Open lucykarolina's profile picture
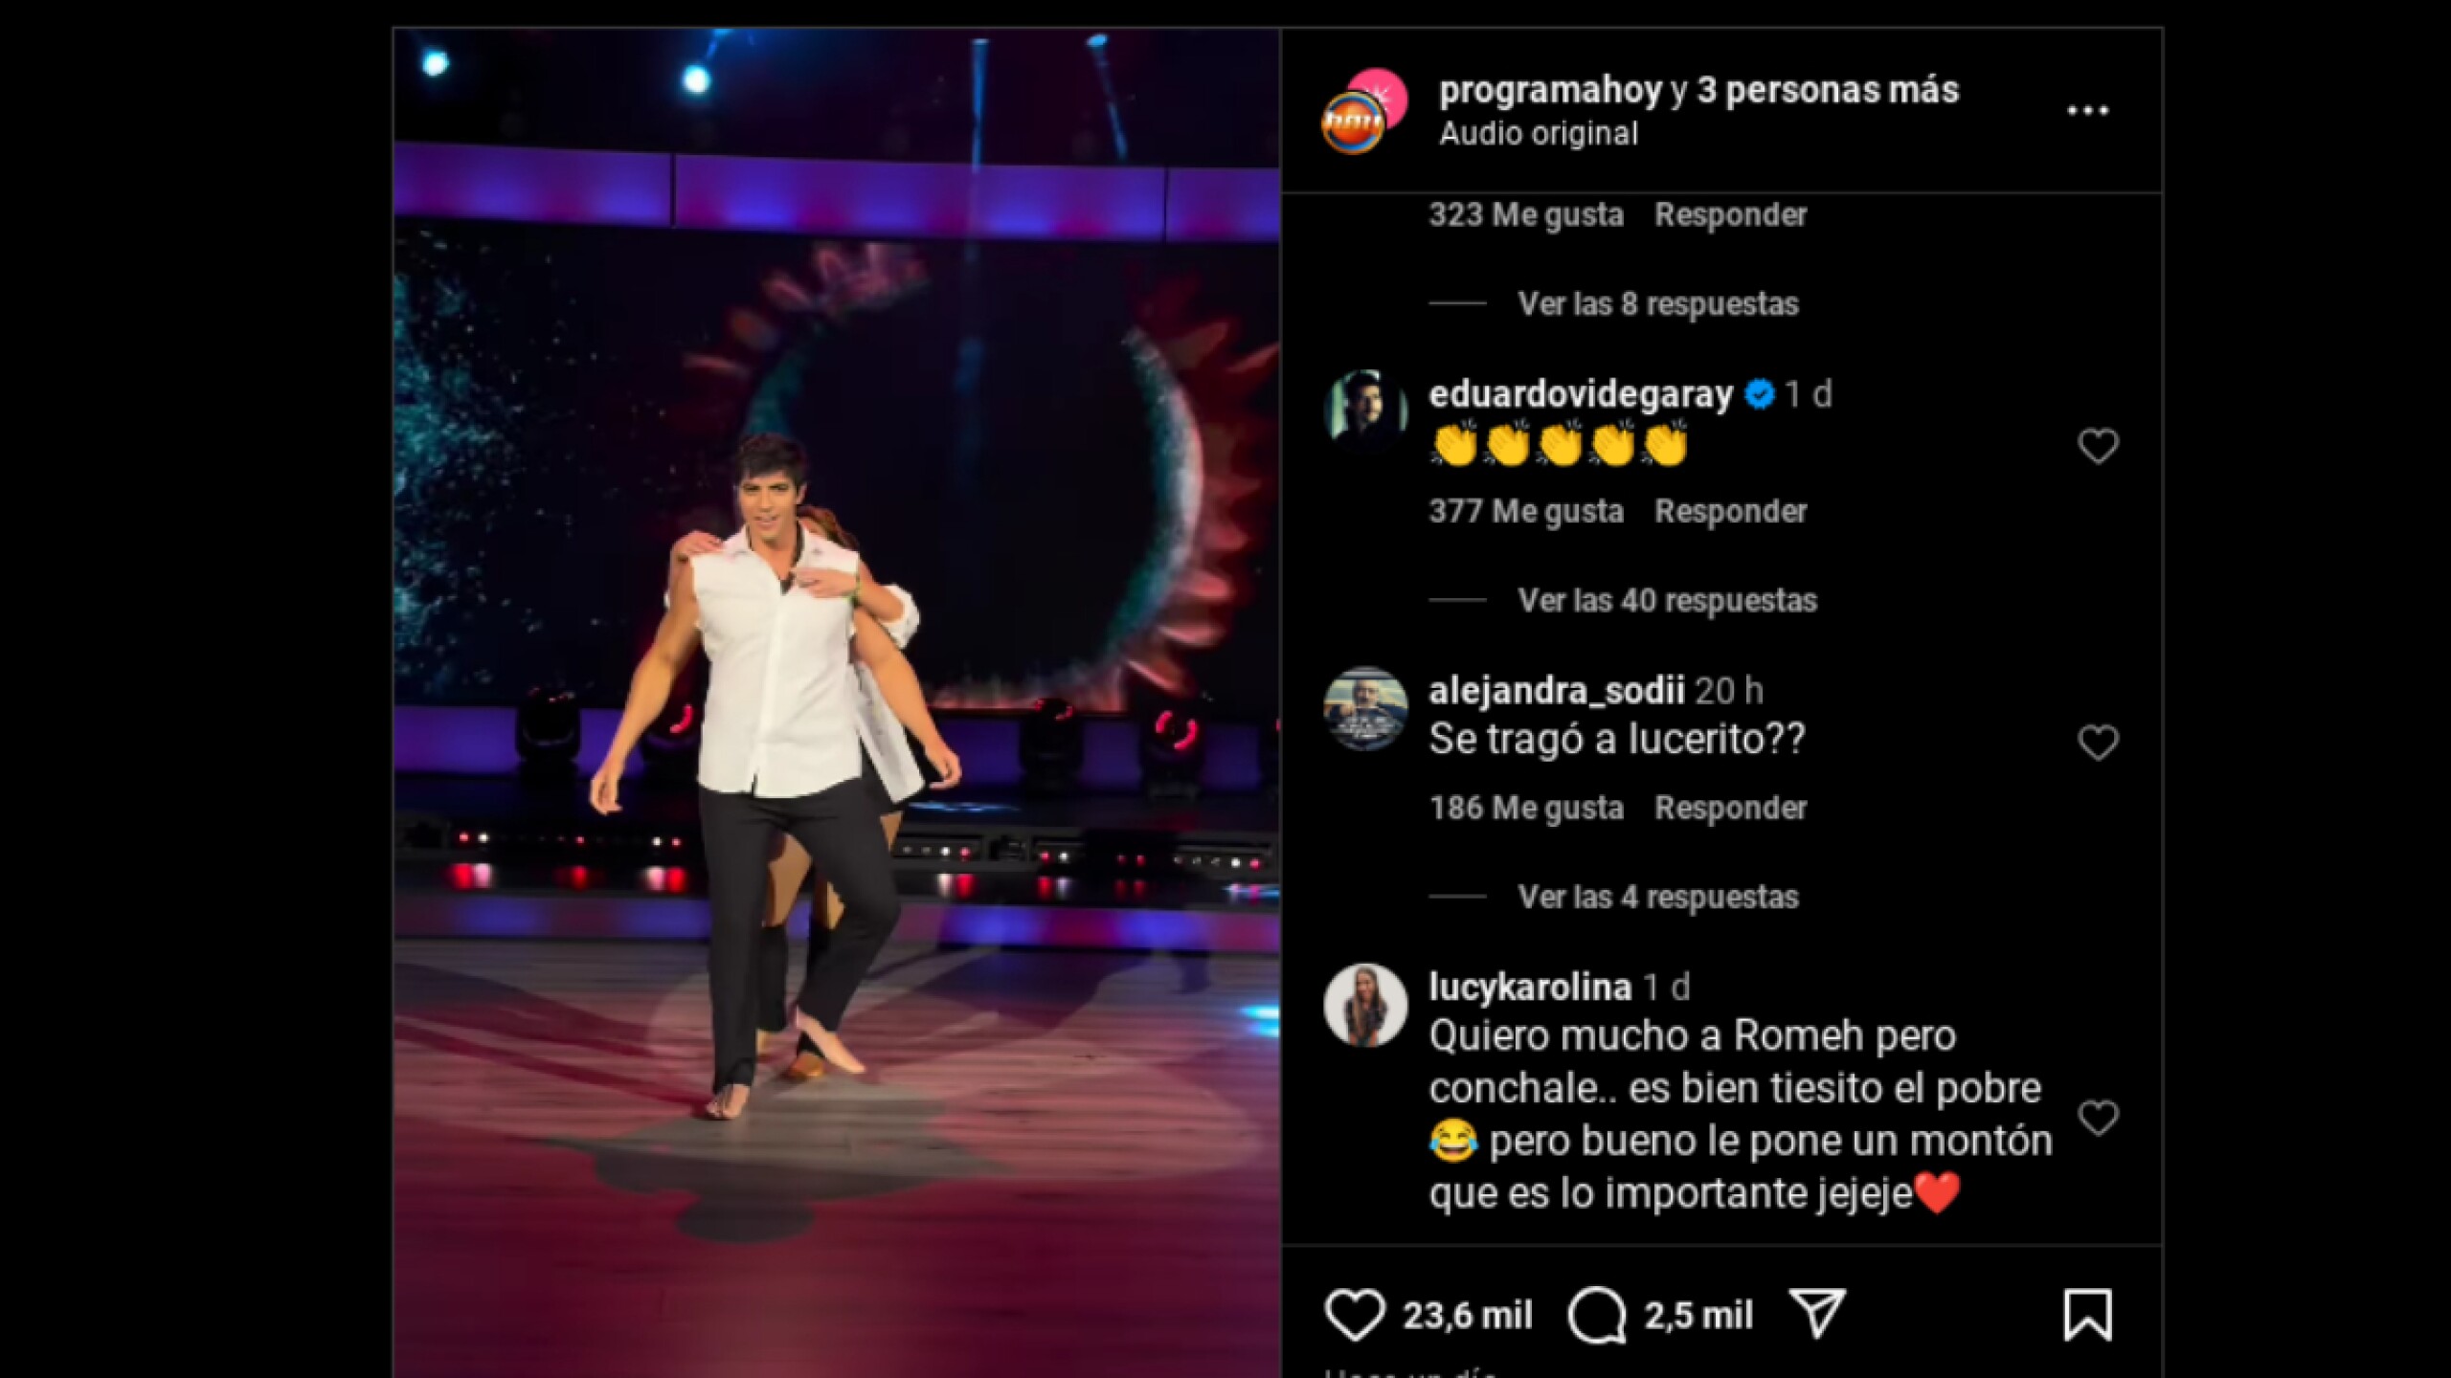Image resolution: width=2451 pixels, height=1378 pixels. pos(1365,1005)
